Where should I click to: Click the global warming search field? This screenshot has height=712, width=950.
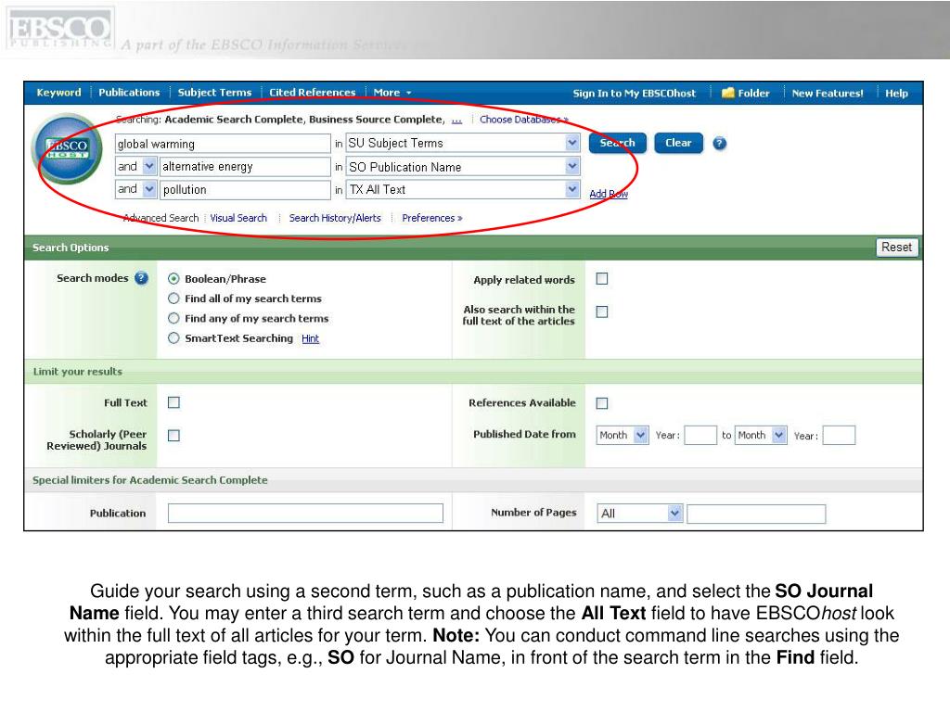(223, 144)
